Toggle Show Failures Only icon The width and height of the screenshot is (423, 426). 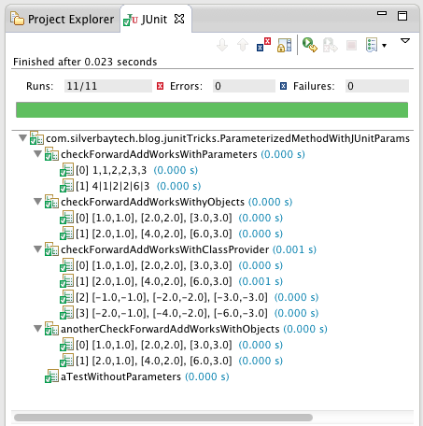tap(263, 45)
